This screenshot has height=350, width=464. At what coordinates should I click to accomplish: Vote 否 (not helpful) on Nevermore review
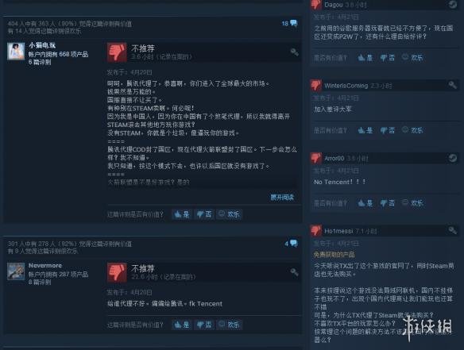204,325
